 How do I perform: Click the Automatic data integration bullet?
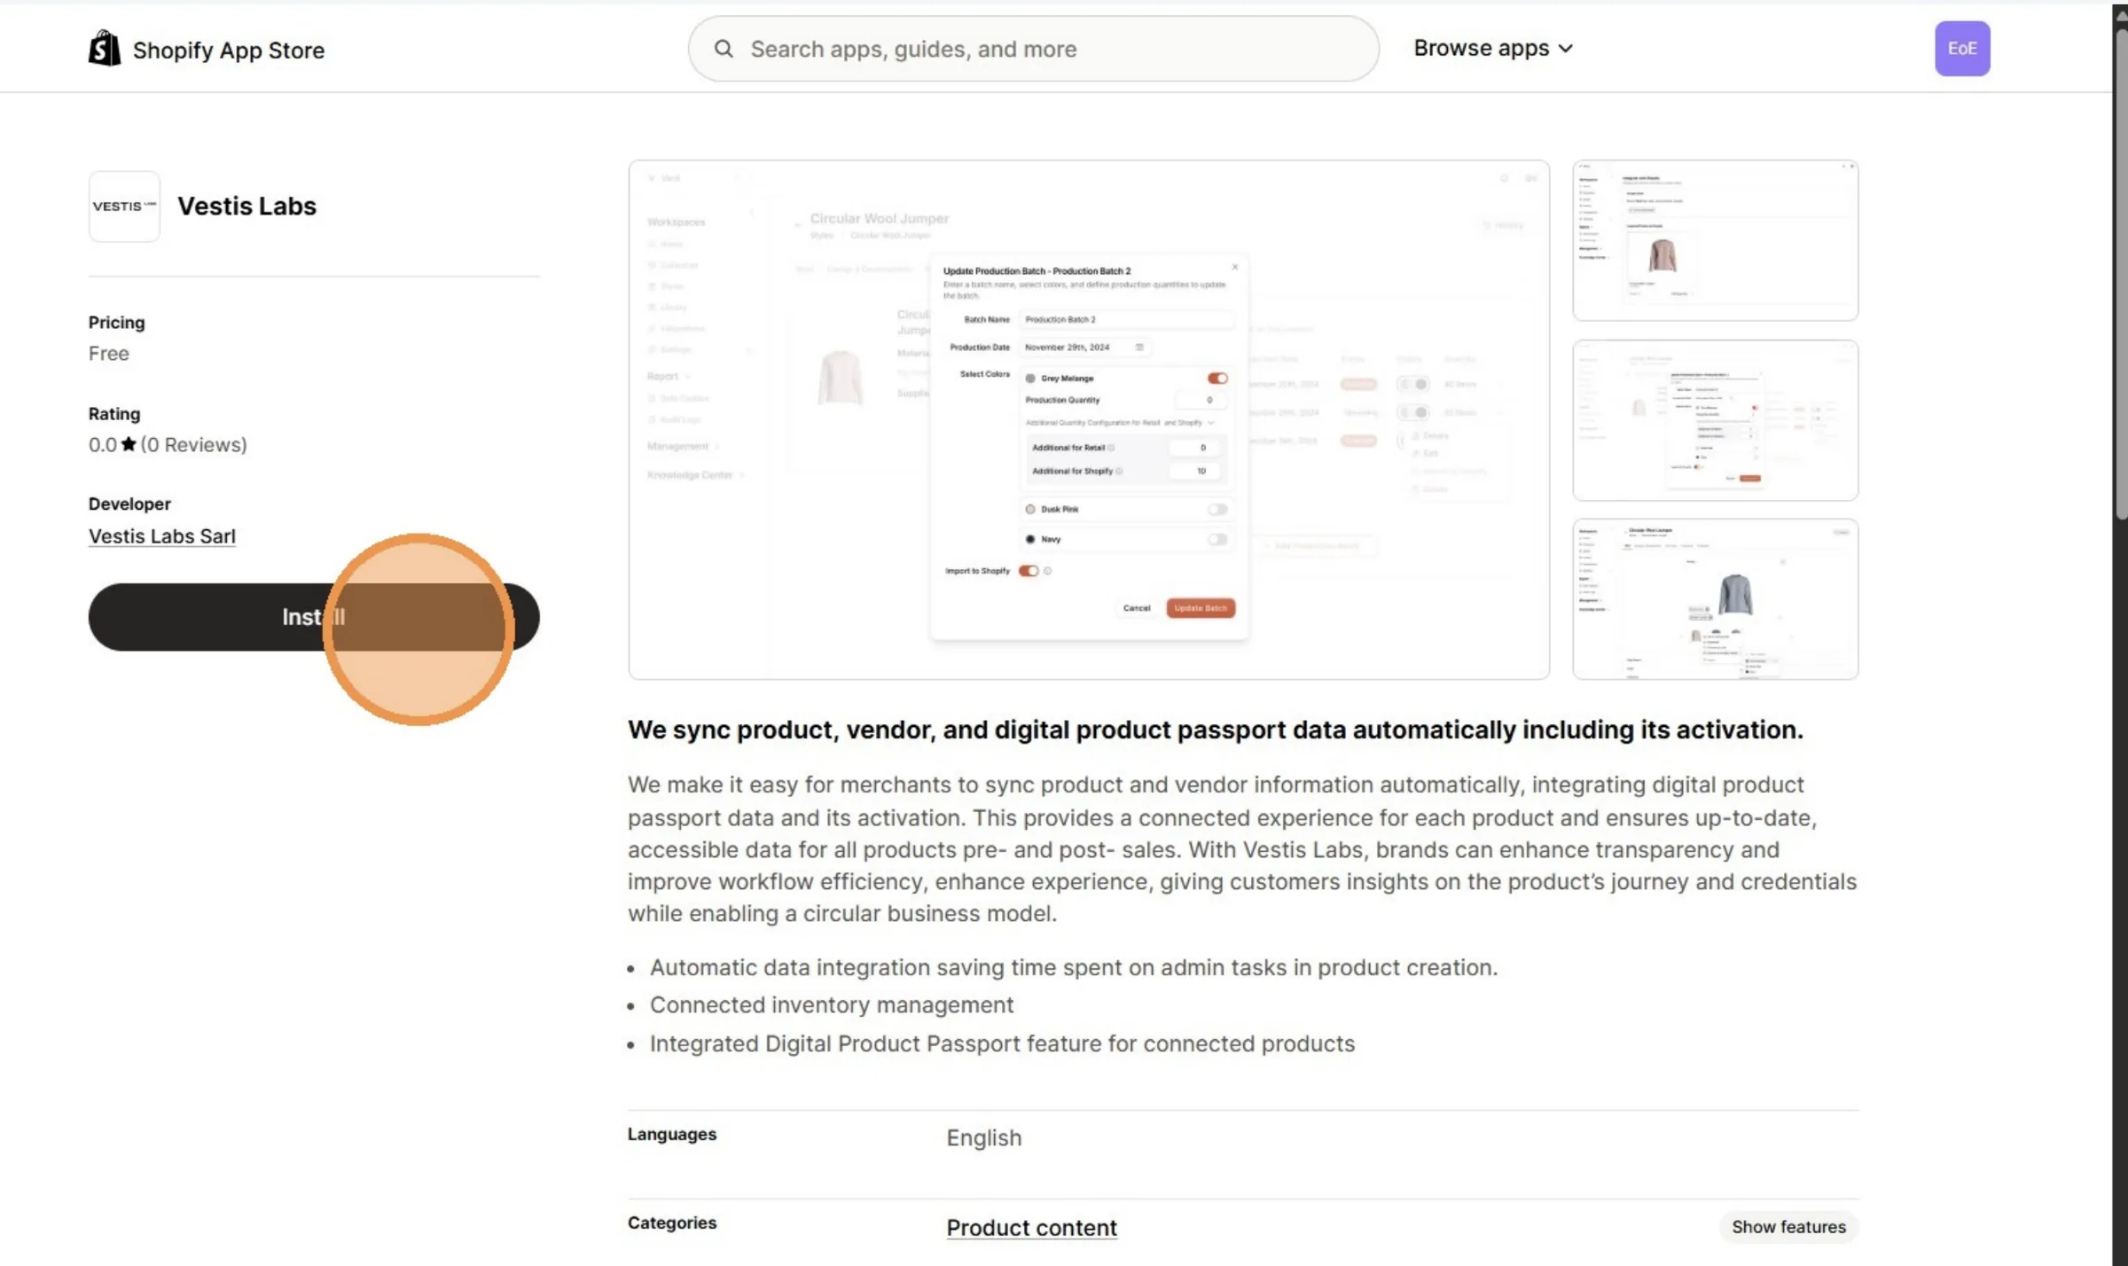click(1073, 967)
